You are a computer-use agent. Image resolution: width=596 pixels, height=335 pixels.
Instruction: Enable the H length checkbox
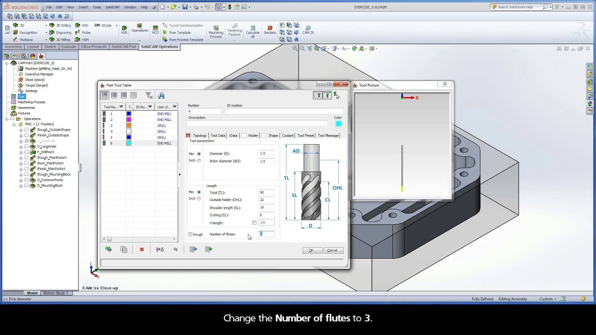click(254, 223)
